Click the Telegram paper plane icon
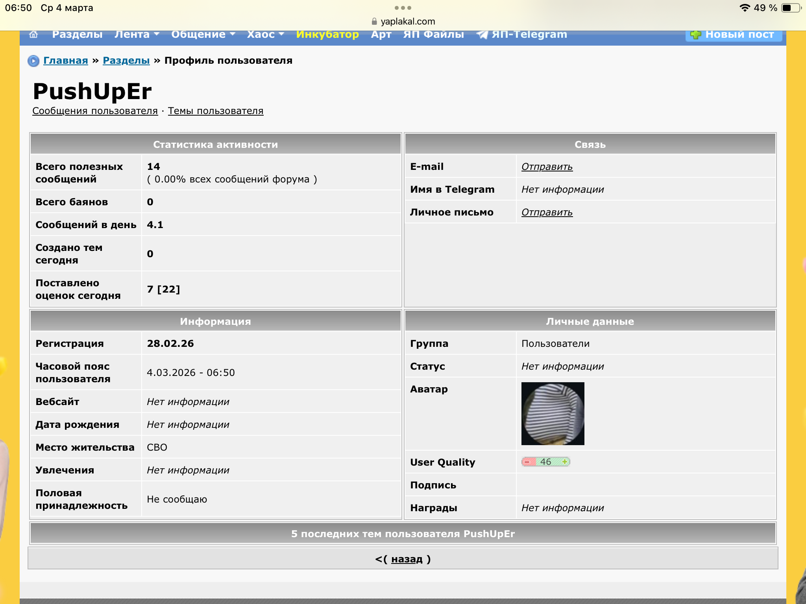 pos(482,35)
